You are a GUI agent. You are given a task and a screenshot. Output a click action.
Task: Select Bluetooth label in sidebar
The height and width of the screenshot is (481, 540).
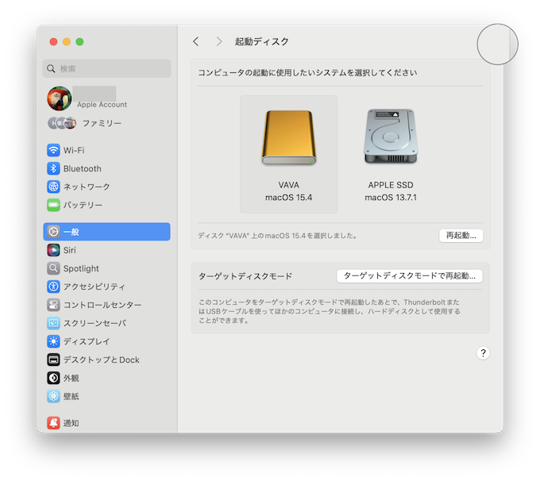(x=83, y=169)
